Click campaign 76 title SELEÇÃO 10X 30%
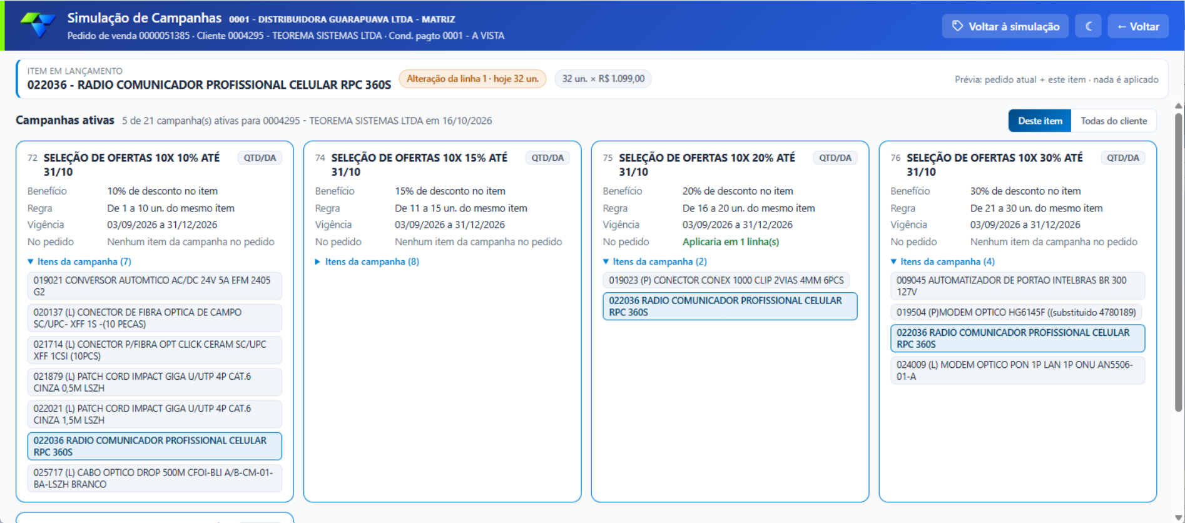 tap(995, 165)
